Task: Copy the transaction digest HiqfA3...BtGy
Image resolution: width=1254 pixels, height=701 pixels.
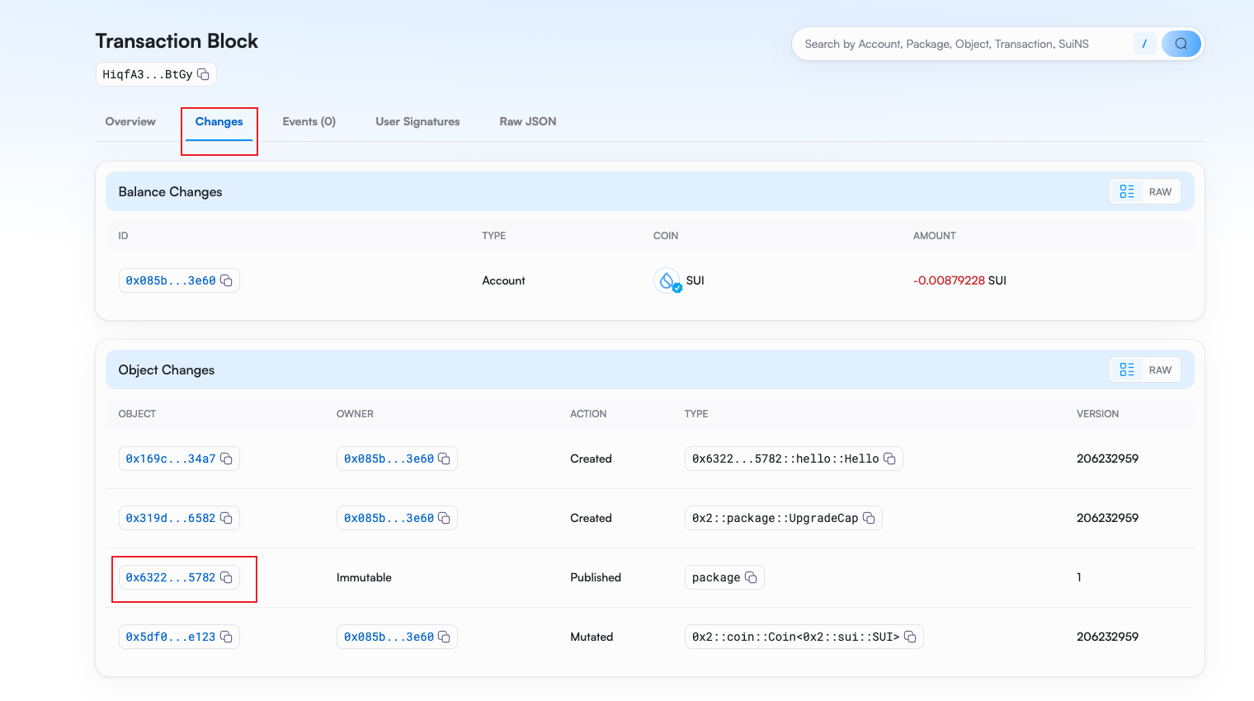Action: pos(203,74)
